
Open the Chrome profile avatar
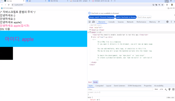tap(172, 5)
